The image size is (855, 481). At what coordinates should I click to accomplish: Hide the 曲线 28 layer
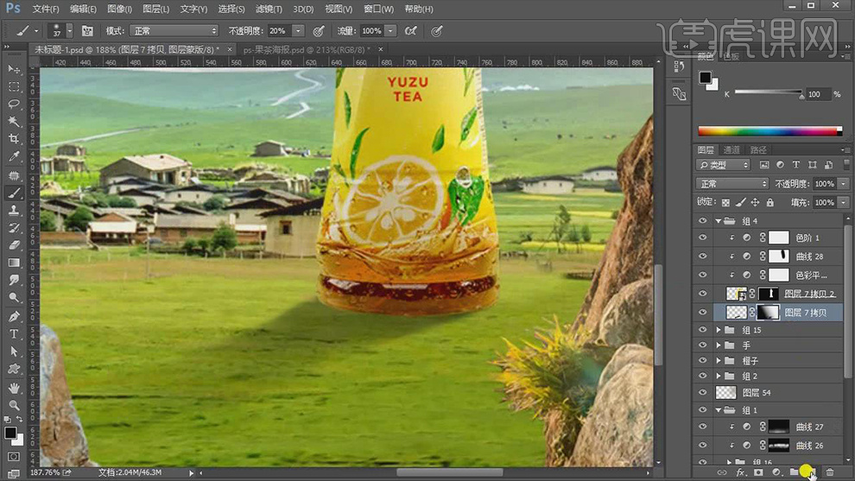pos(702,256)
